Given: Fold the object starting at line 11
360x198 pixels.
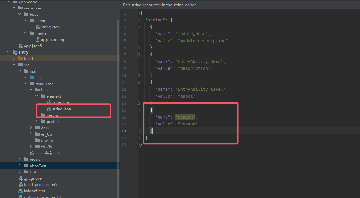Looking at the screenshot, I should point(138,82).
